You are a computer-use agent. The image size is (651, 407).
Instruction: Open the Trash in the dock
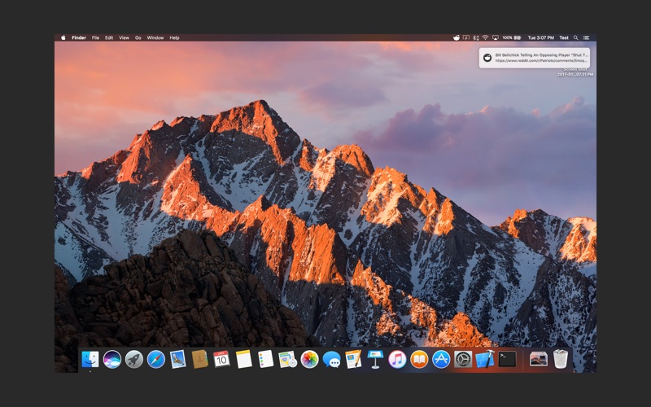[x=561, y=359]
